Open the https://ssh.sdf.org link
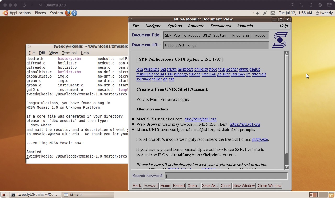335x198 pixels. click(x=245, y=124)
